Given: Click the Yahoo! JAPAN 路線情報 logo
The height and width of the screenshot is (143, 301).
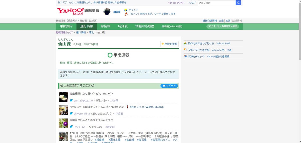Looking at the screenshot, I should 78,12.
